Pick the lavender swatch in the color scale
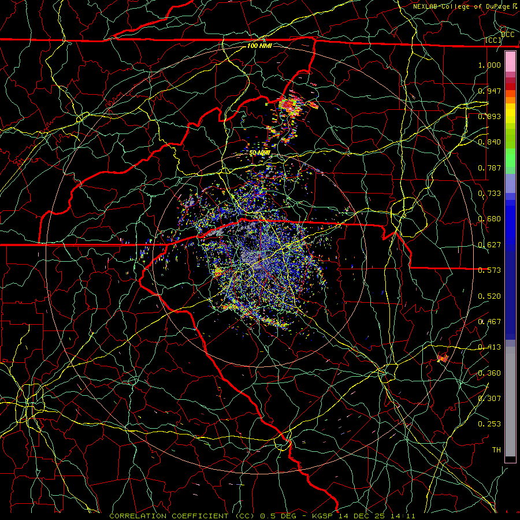This screenshot has width=520, height=520. pyautogui.click(x=510, y=183)
